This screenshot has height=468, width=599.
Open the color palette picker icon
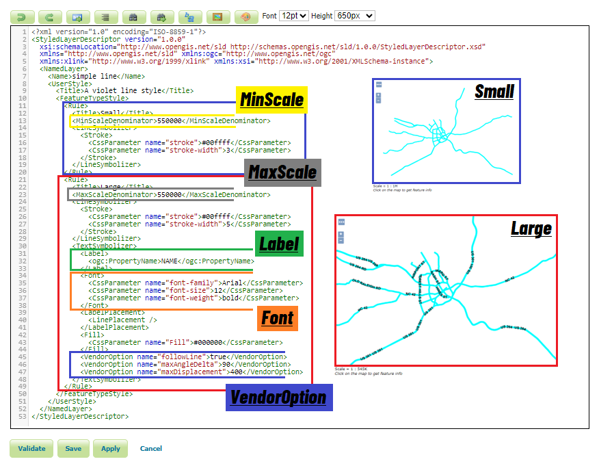(245, 15)
